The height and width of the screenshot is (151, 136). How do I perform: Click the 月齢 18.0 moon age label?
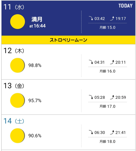coord(107,142)
